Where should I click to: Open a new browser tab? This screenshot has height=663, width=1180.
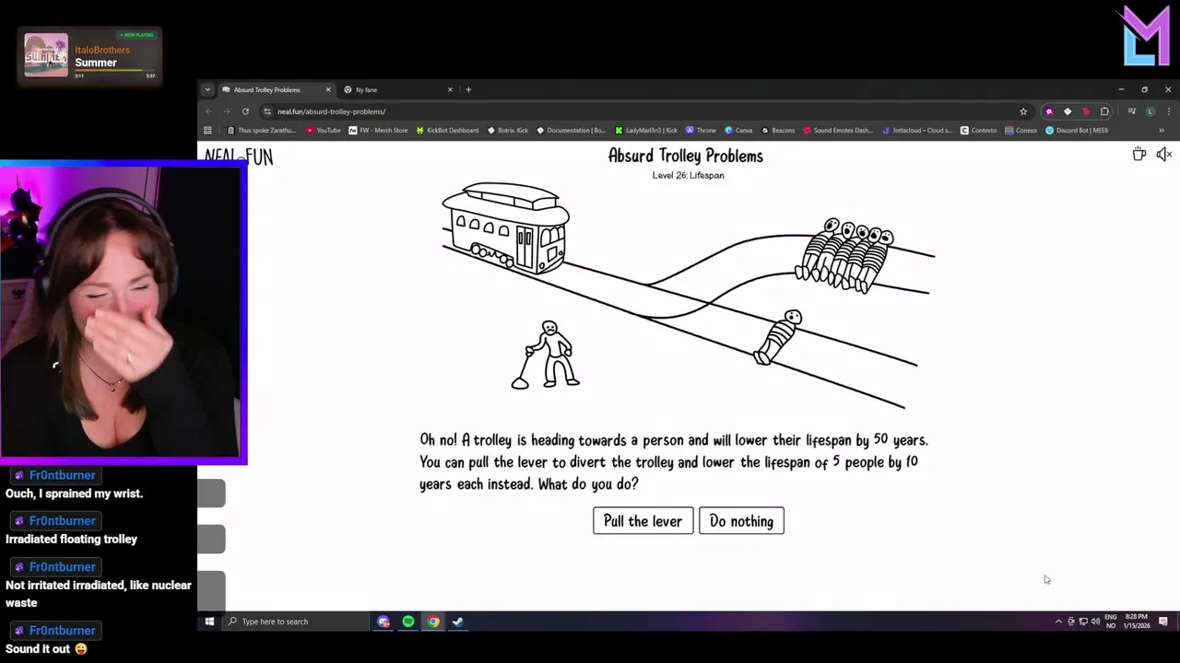click(x=468, y=89)
